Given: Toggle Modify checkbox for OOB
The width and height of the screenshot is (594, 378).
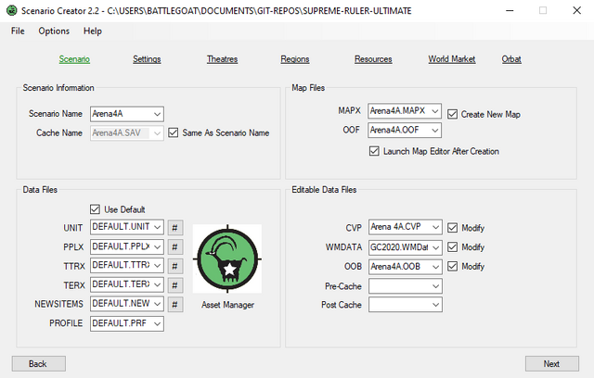Looking at the screenshot, I should click(x=452, y=266).
